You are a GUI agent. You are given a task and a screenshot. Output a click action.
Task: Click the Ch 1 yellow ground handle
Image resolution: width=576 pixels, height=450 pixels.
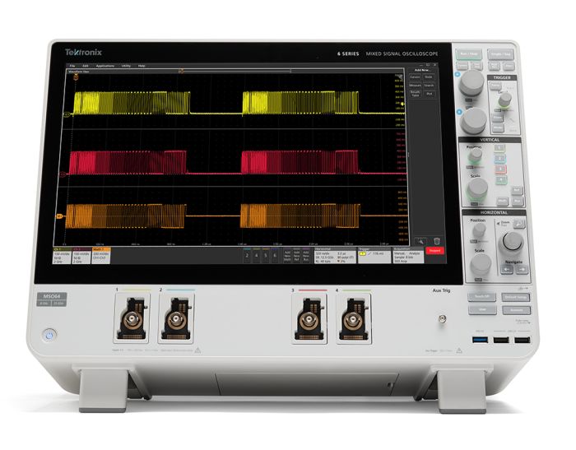(x=66, y=115)
